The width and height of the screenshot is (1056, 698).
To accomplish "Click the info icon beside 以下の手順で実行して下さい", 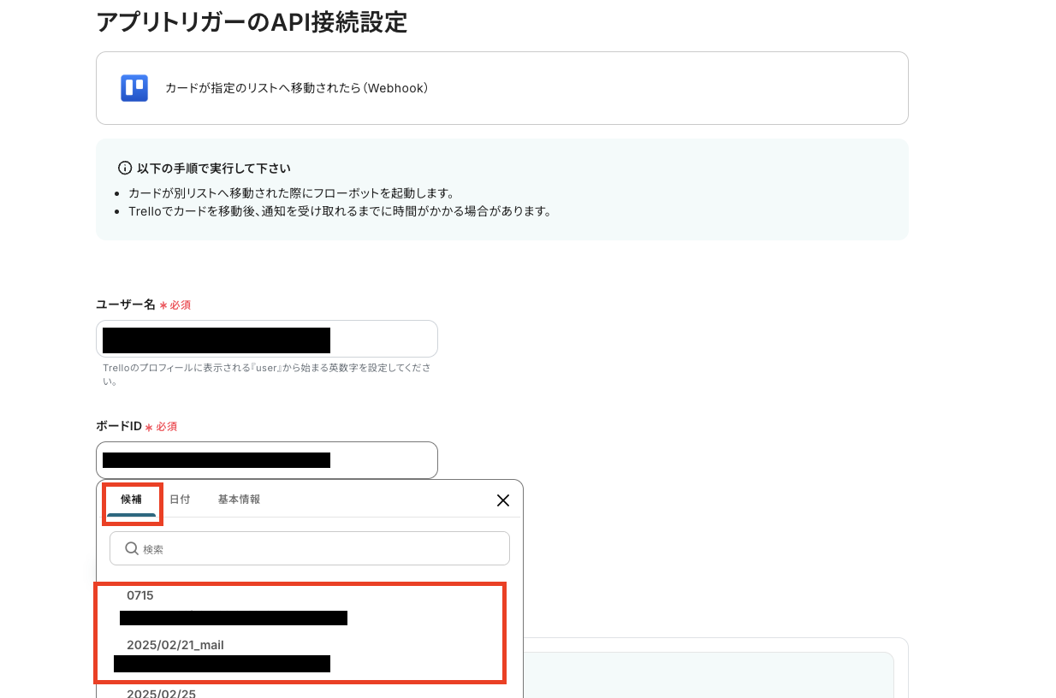I will tap(125, 168).
